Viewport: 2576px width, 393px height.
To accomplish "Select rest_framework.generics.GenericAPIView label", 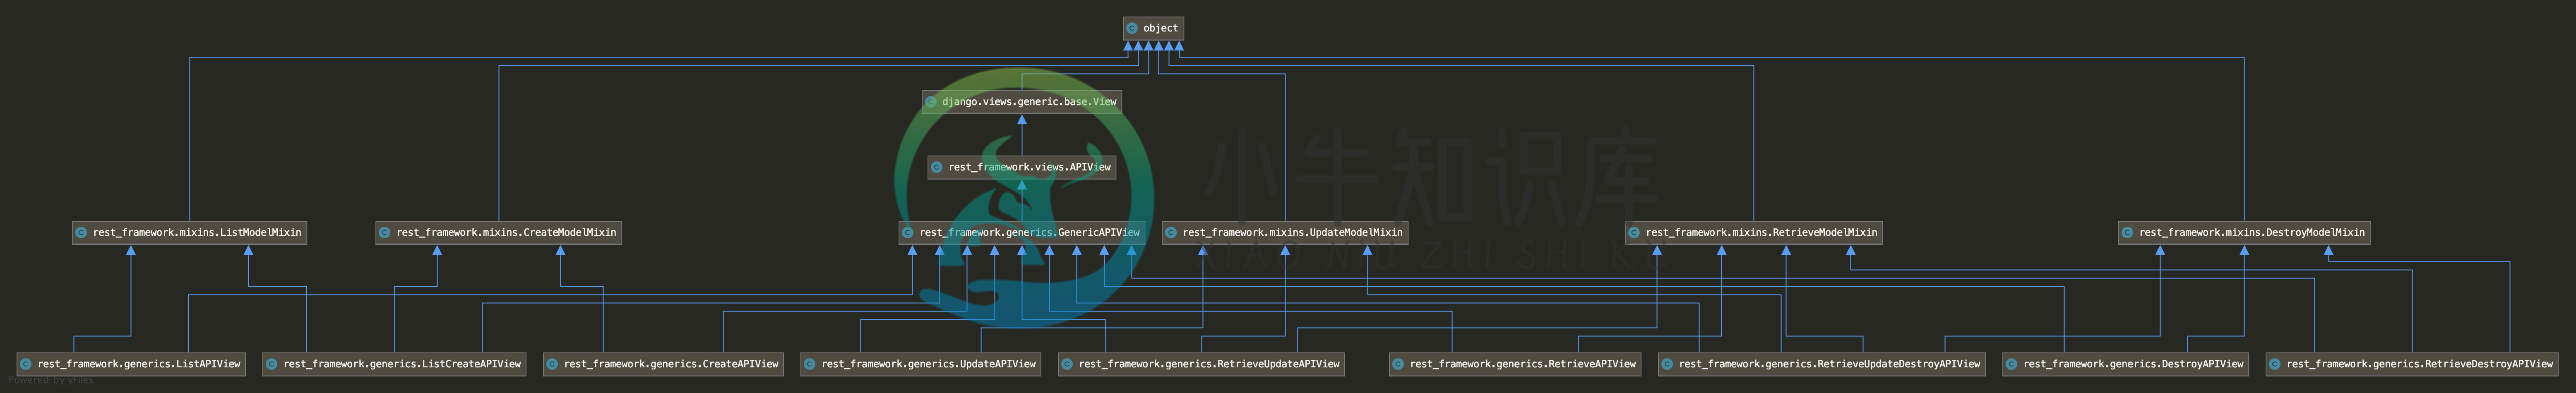I will (x=1029, y=233).
